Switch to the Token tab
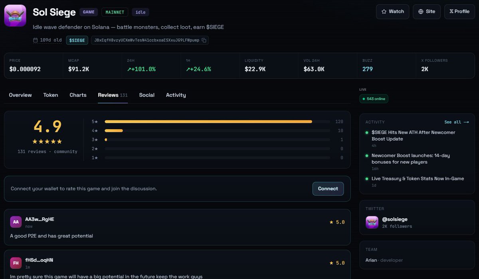The image size is (479, 279). [x=51, y=95]
